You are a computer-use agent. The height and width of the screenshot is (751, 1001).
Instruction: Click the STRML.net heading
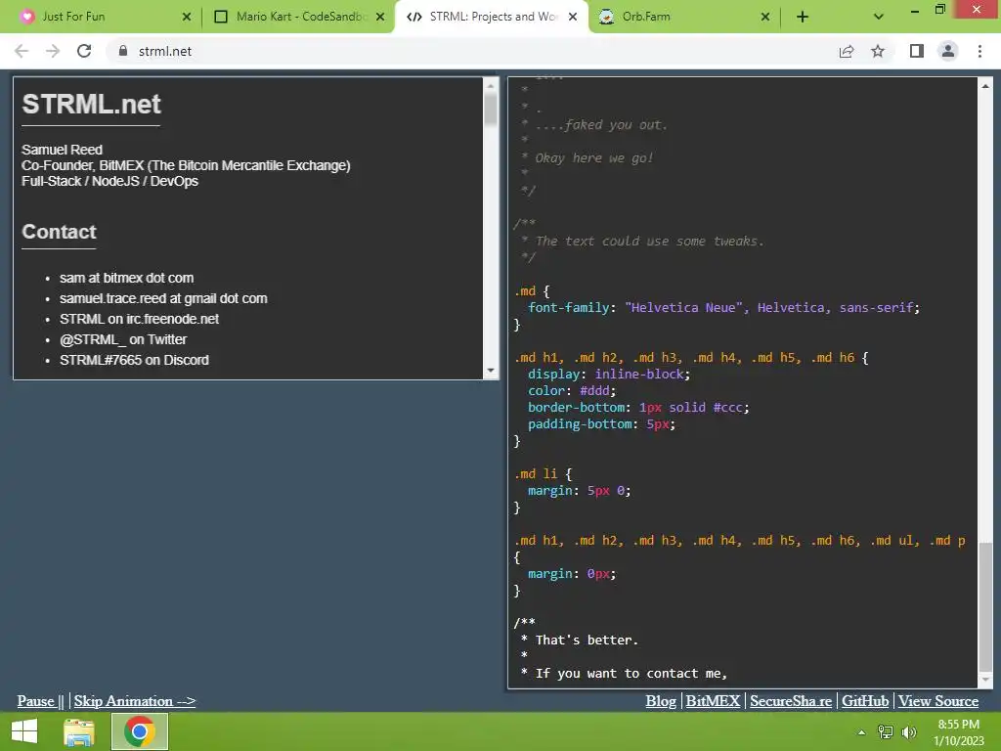pos(91,104)
